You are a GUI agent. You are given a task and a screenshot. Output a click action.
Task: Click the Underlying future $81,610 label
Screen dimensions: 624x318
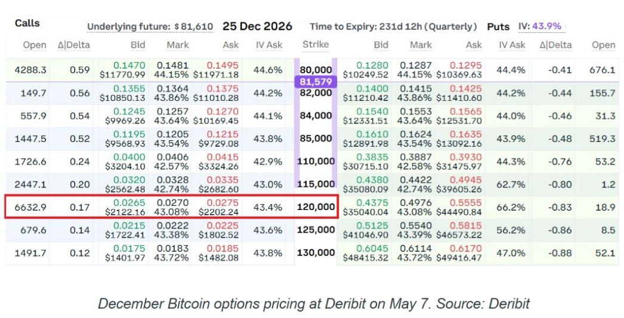[x=150, y=27]
